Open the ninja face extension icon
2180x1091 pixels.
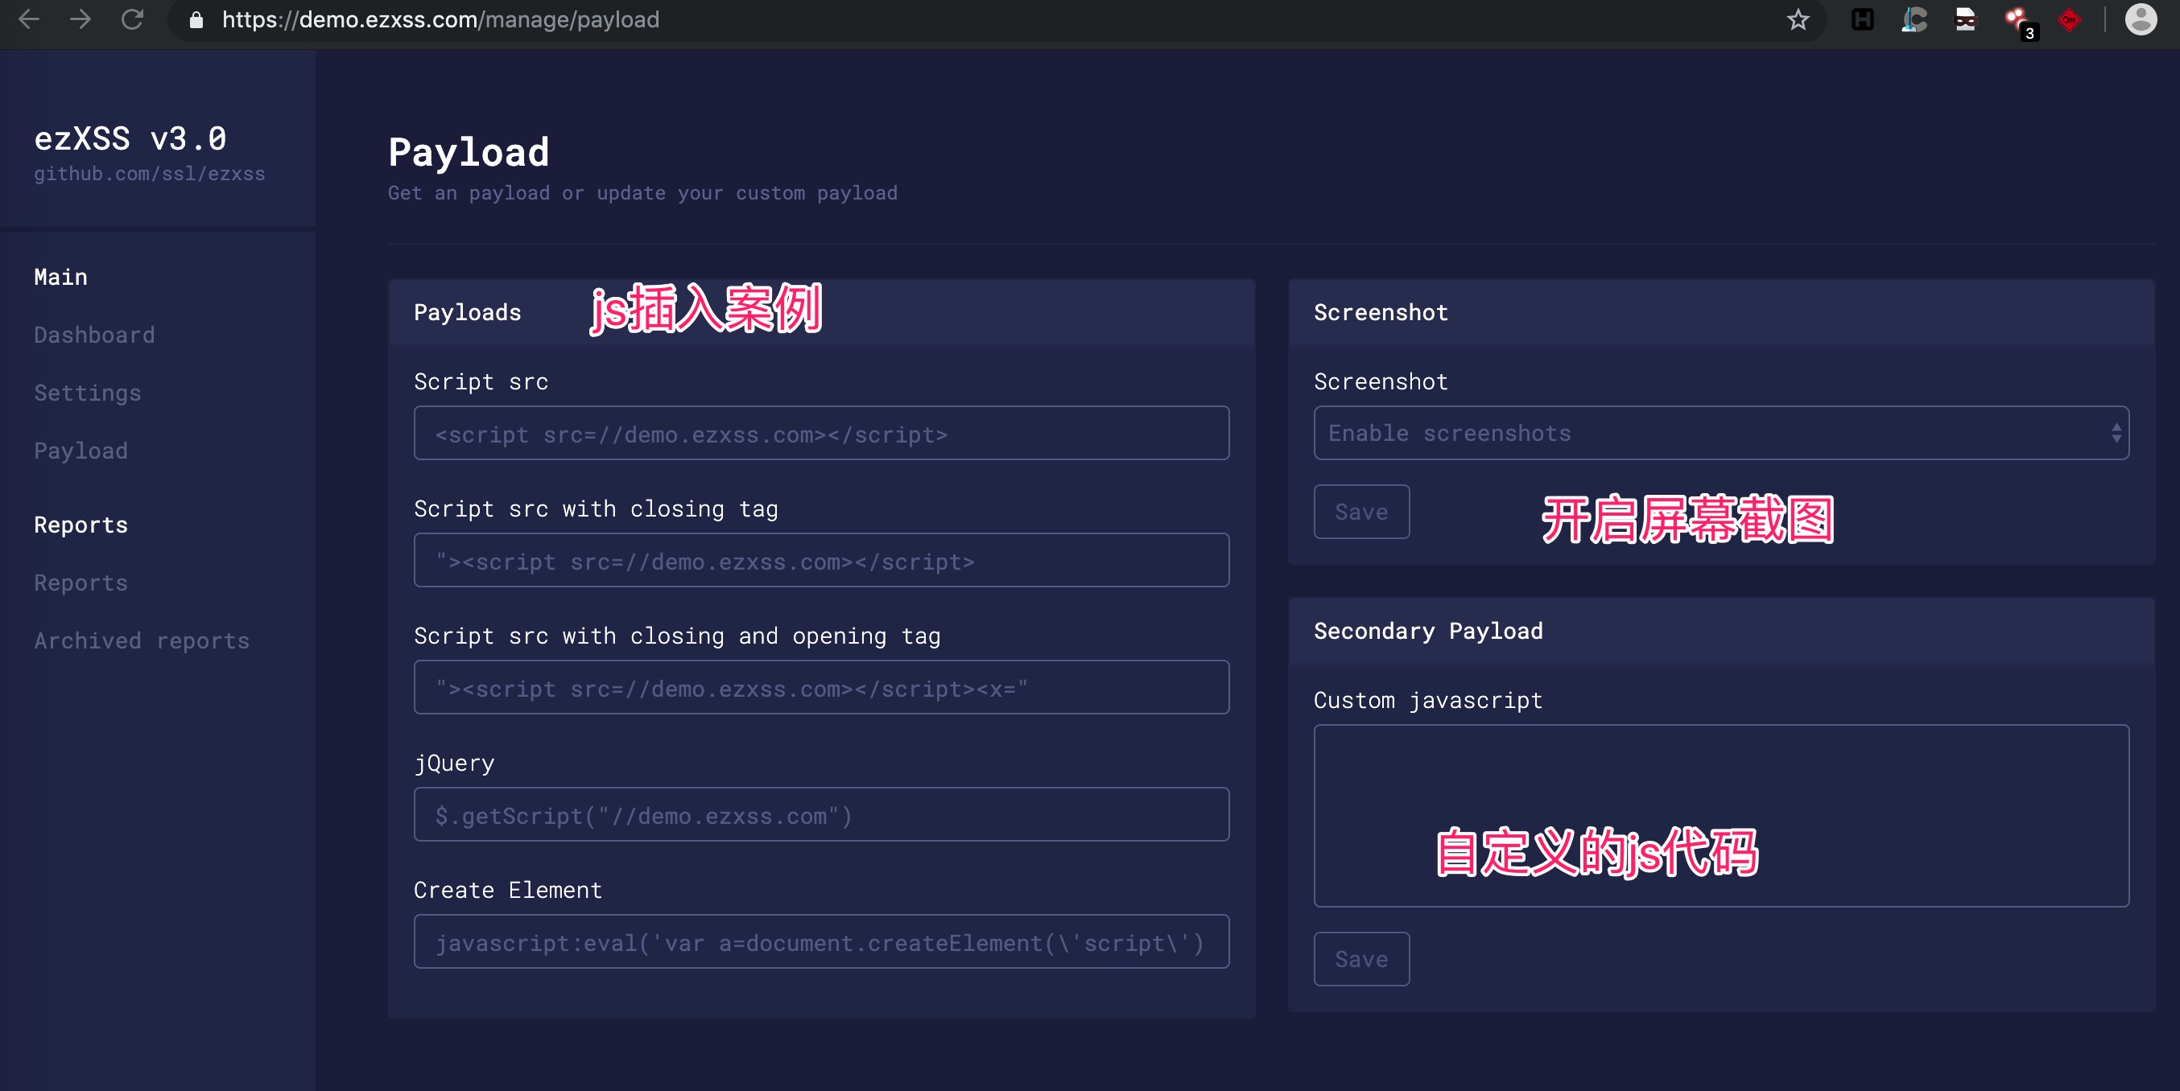coord(1965,19)
